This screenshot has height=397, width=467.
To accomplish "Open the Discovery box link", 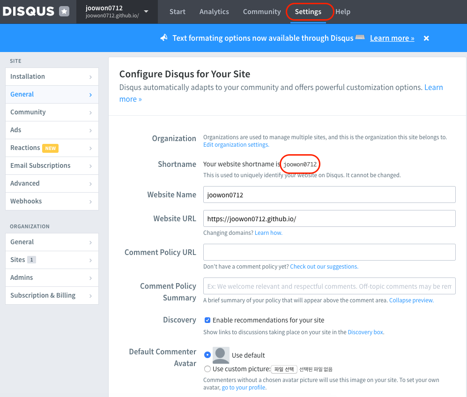I will pyautogui.click(x=365, y=332).
